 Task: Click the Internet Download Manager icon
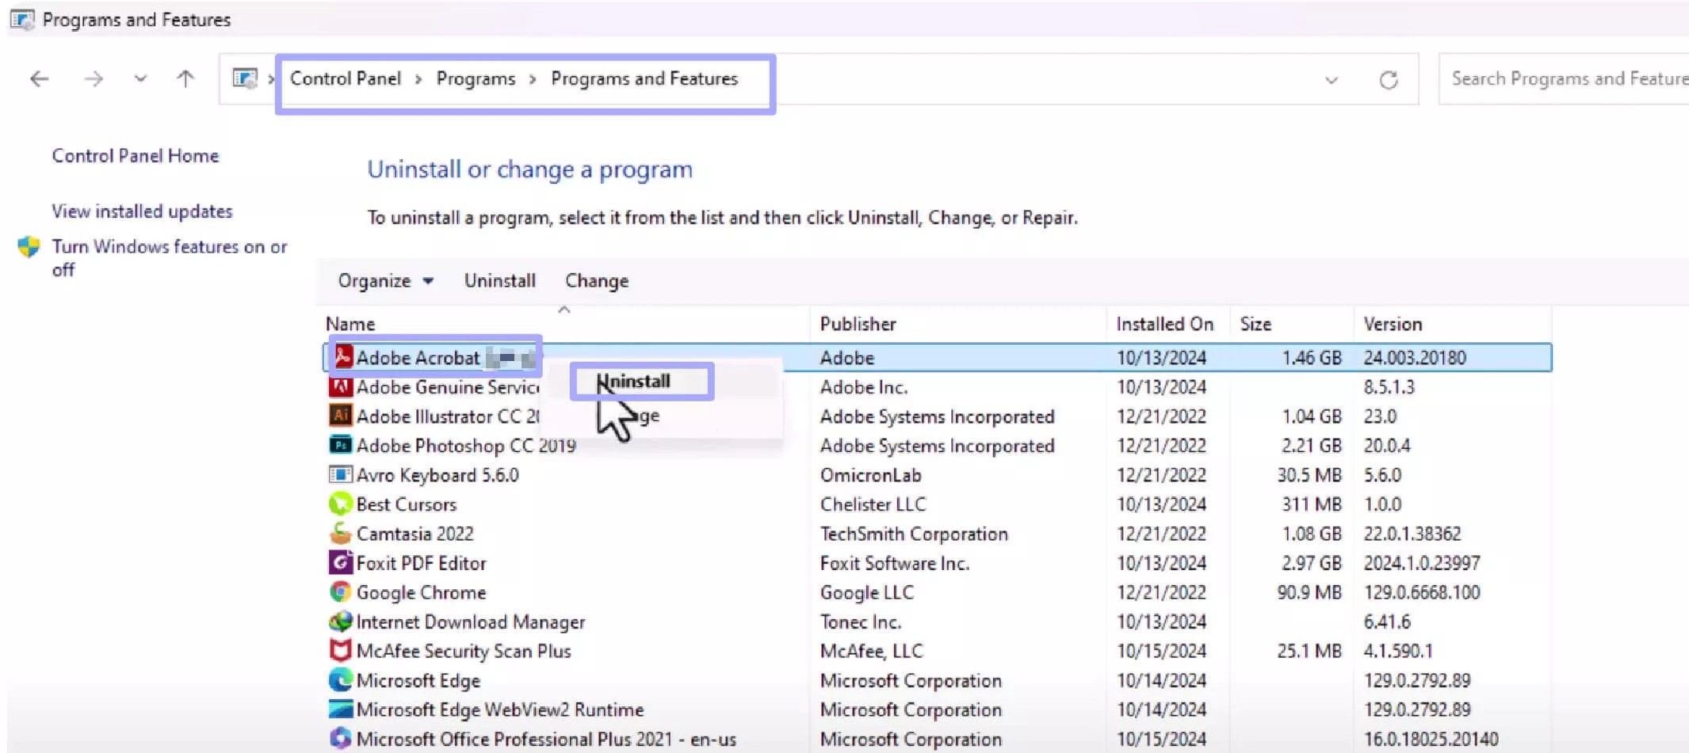[x=341, y=622]
